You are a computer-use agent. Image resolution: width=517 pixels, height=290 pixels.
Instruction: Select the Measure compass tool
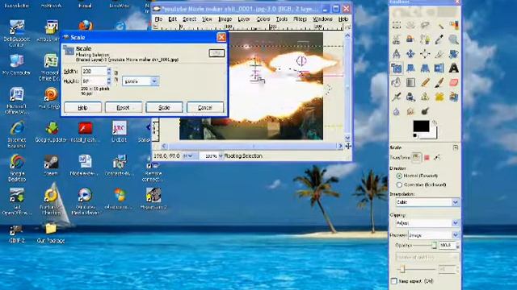397,54
